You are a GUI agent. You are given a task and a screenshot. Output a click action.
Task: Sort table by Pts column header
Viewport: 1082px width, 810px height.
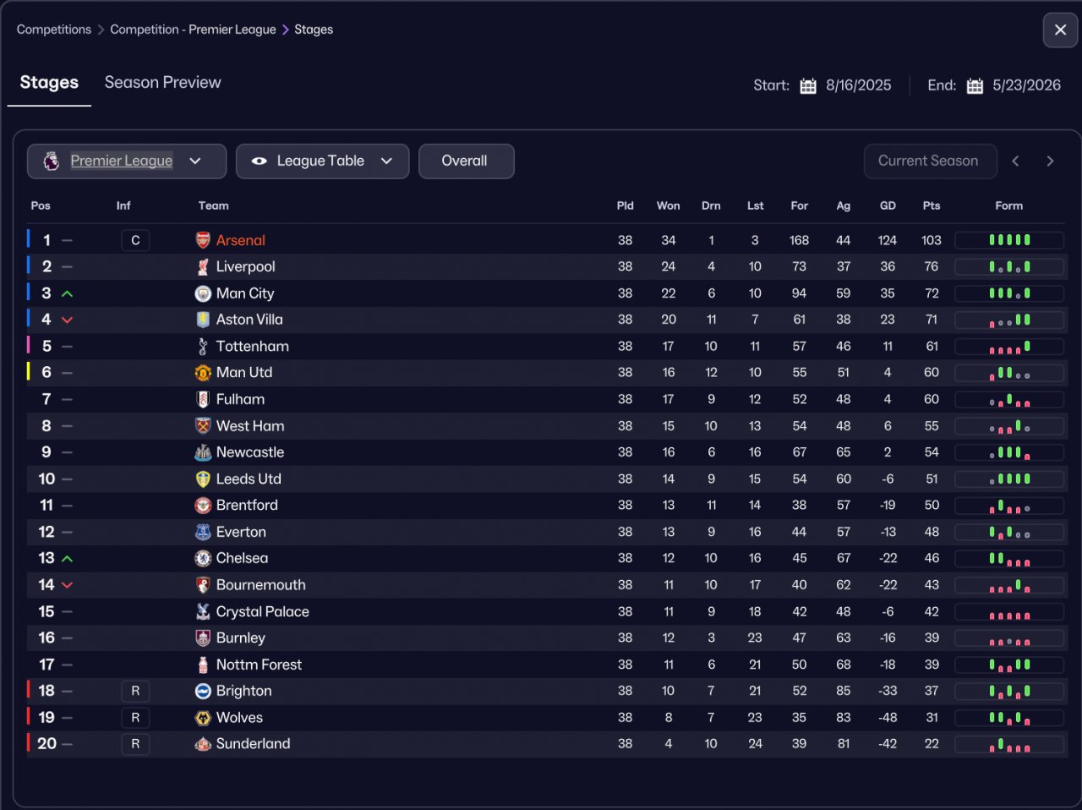(932, 205)
